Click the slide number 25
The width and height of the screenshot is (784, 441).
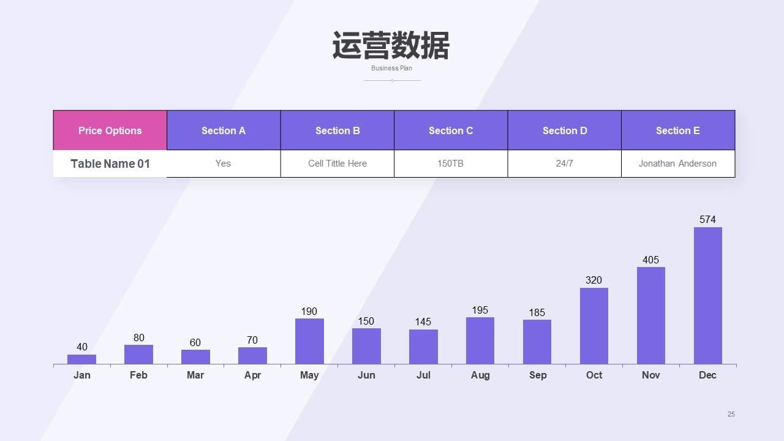click(731, 414)
